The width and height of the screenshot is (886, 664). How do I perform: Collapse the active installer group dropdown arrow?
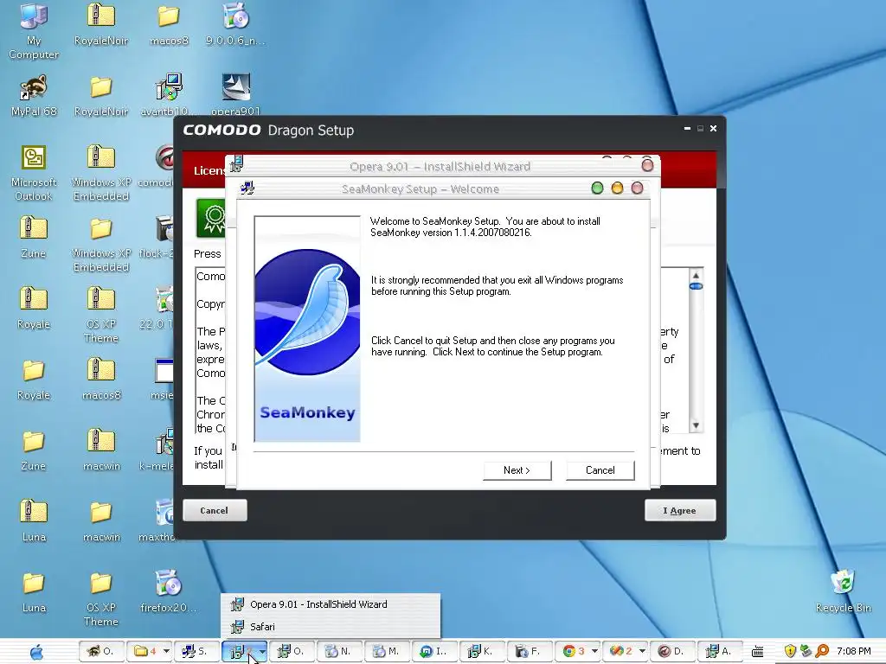tap(262, 652)
